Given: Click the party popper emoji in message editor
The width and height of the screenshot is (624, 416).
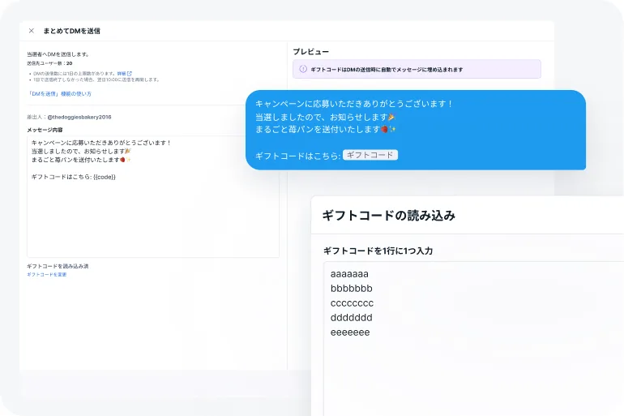Looking at the screenshot, I should (127, 151).
